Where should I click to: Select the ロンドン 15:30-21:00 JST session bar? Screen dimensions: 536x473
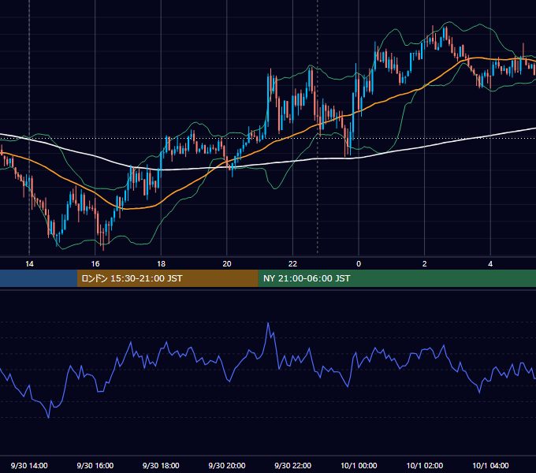pos(167,278)
